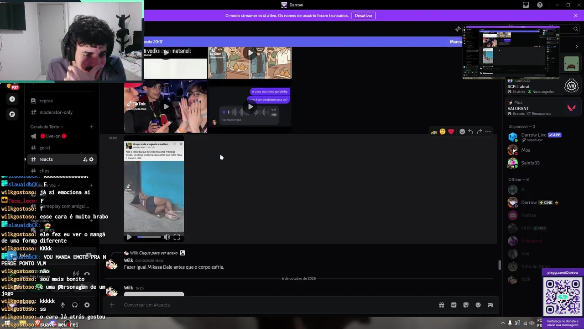Collapse the Canais de Texto category
The image size is (584, 329).
[47, 127]
